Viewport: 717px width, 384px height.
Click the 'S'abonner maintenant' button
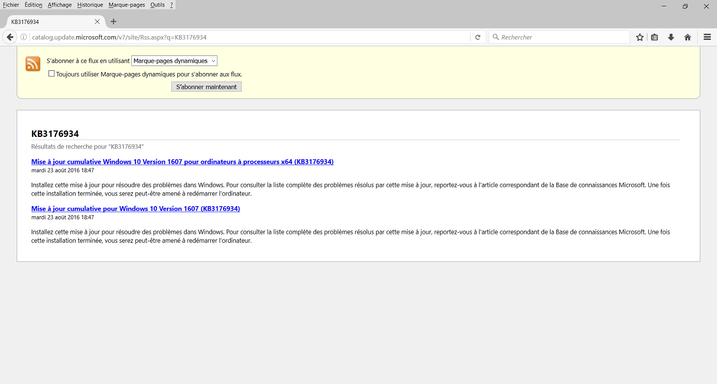coord(206,87)
